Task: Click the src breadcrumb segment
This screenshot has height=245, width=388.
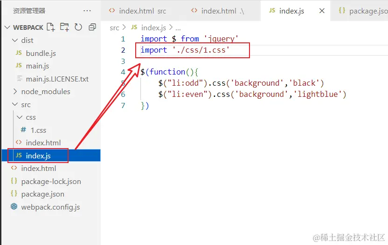Action: (x=114, y=28)
